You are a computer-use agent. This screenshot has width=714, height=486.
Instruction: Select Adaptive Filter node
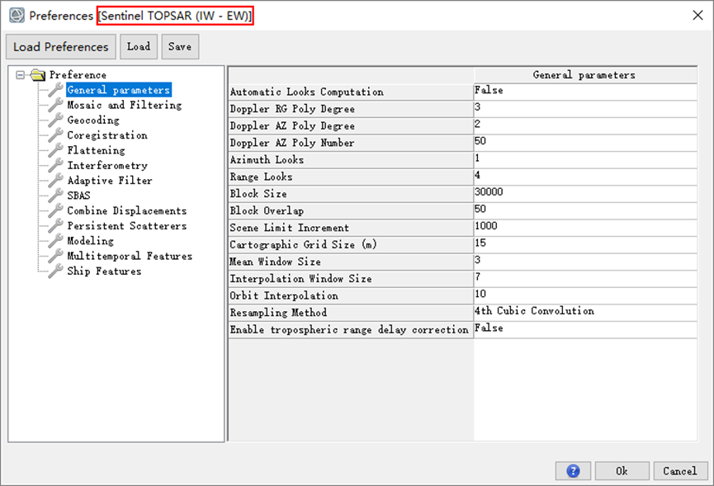110,180
